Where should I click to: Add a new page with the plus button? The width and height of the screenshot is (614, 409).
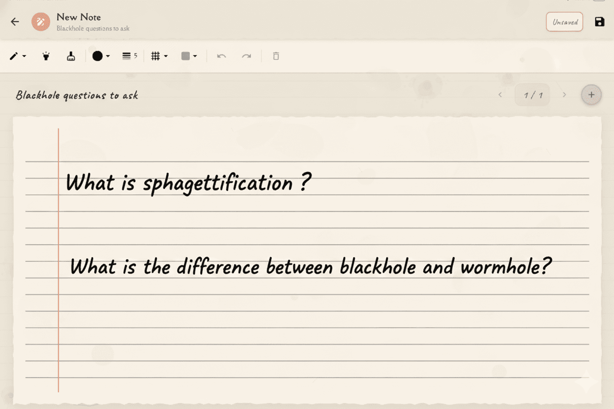click(591, 94)
